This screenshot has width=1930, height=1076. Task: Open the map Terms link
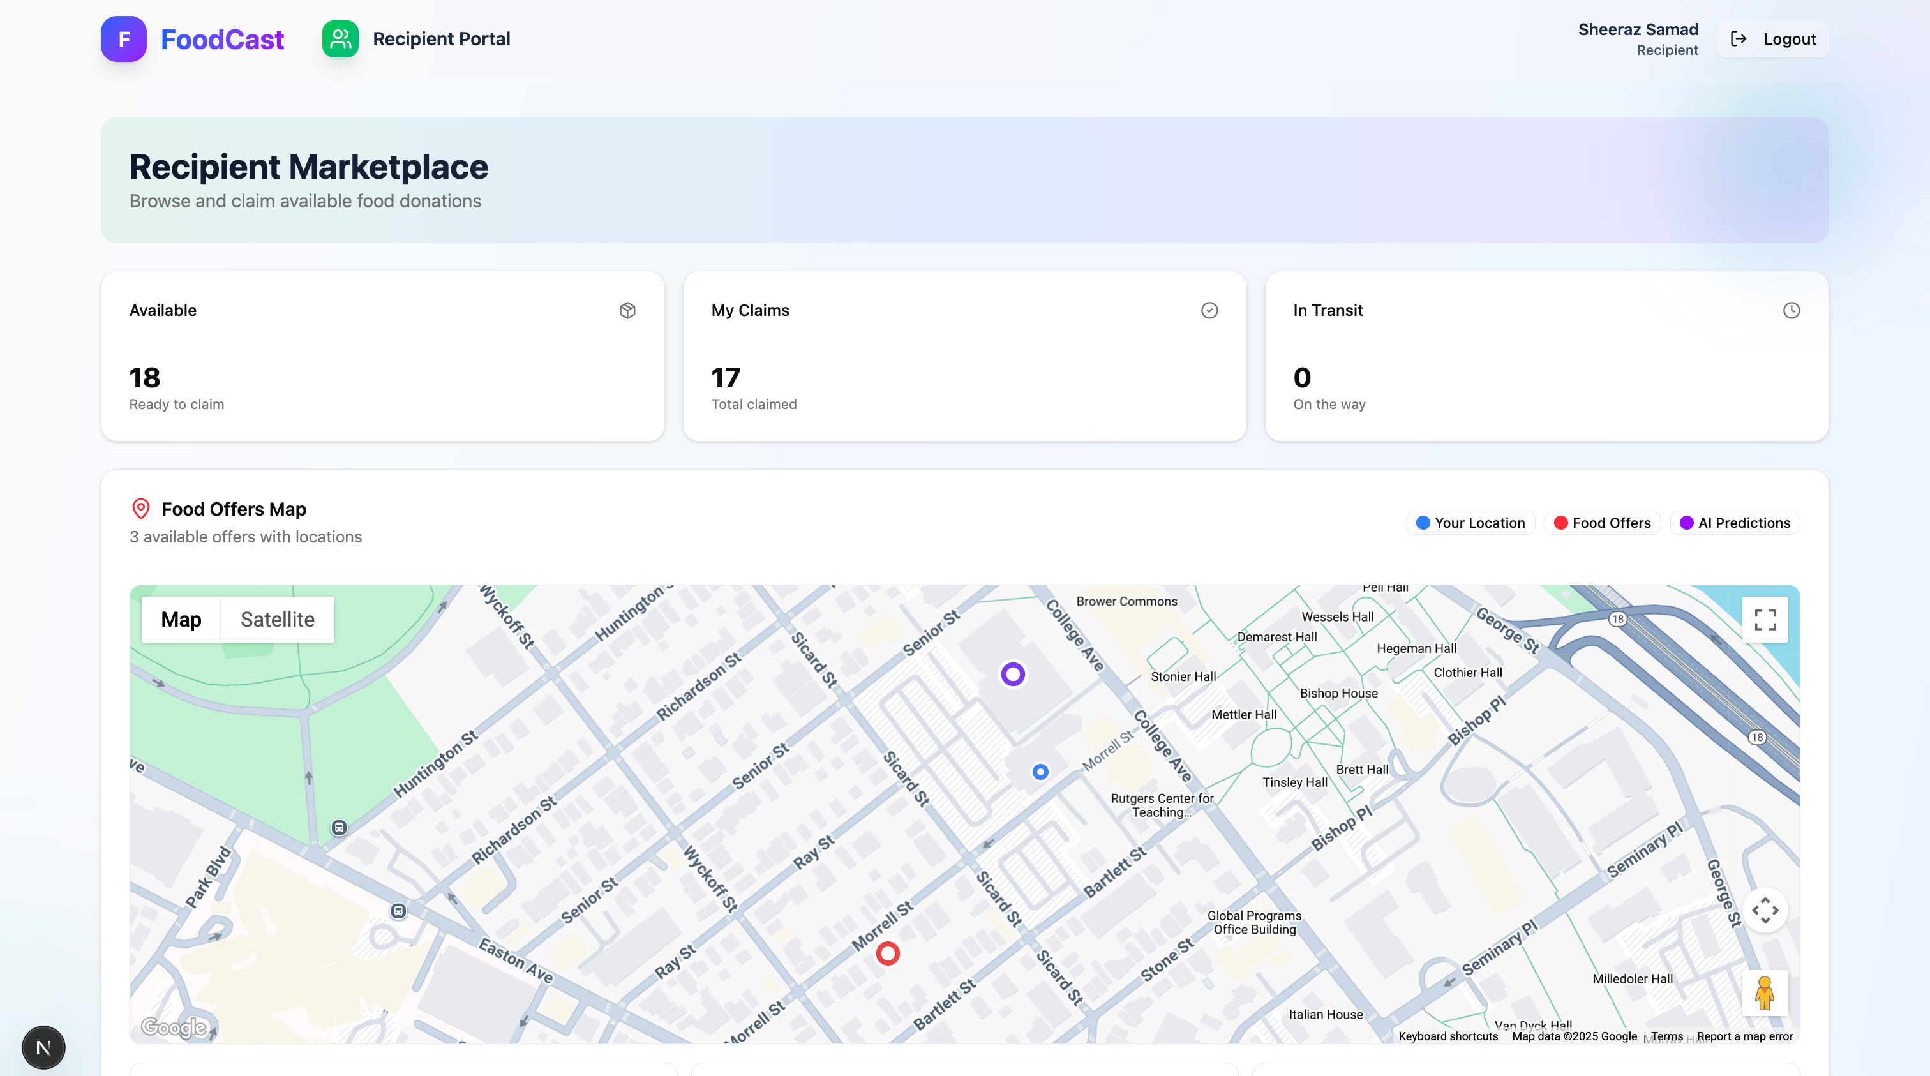pos(1666,1036)
